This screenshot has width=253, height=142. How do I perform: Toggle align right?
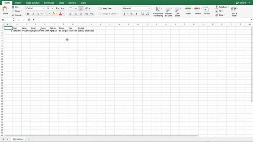click(x=81, y=14)
